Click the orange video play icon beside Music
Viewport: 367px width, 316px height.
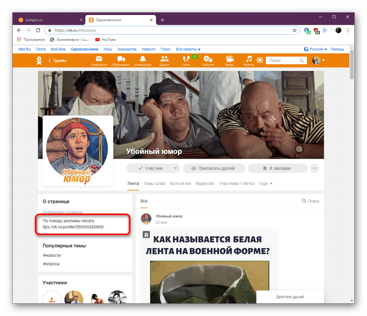pyautogui.click(x=260, y=60)
